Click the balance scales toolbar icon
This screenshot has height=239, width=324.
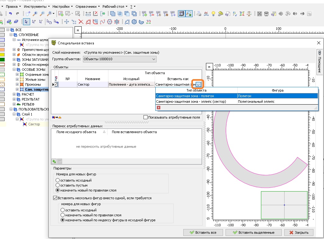click(x=249, y=14)
